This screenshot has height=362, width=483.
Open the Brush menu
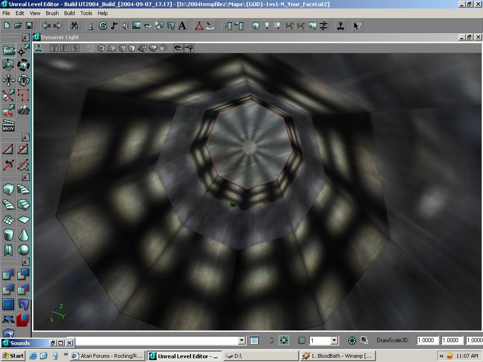click(x=52, y=13)
